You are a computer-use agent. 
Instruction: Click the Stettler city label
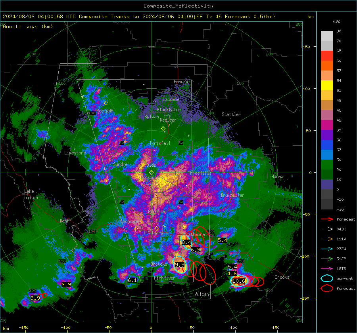231,114
